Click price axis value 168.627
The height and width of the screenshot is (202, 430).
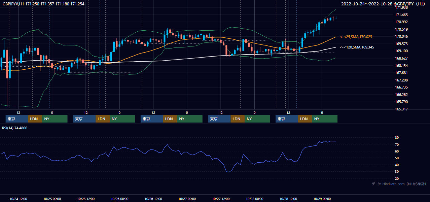tap(401, 59)
